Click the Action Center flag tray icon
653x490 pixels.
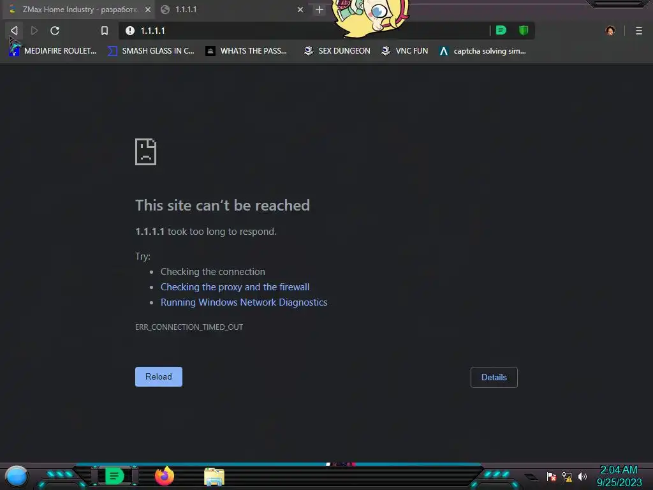552,476
